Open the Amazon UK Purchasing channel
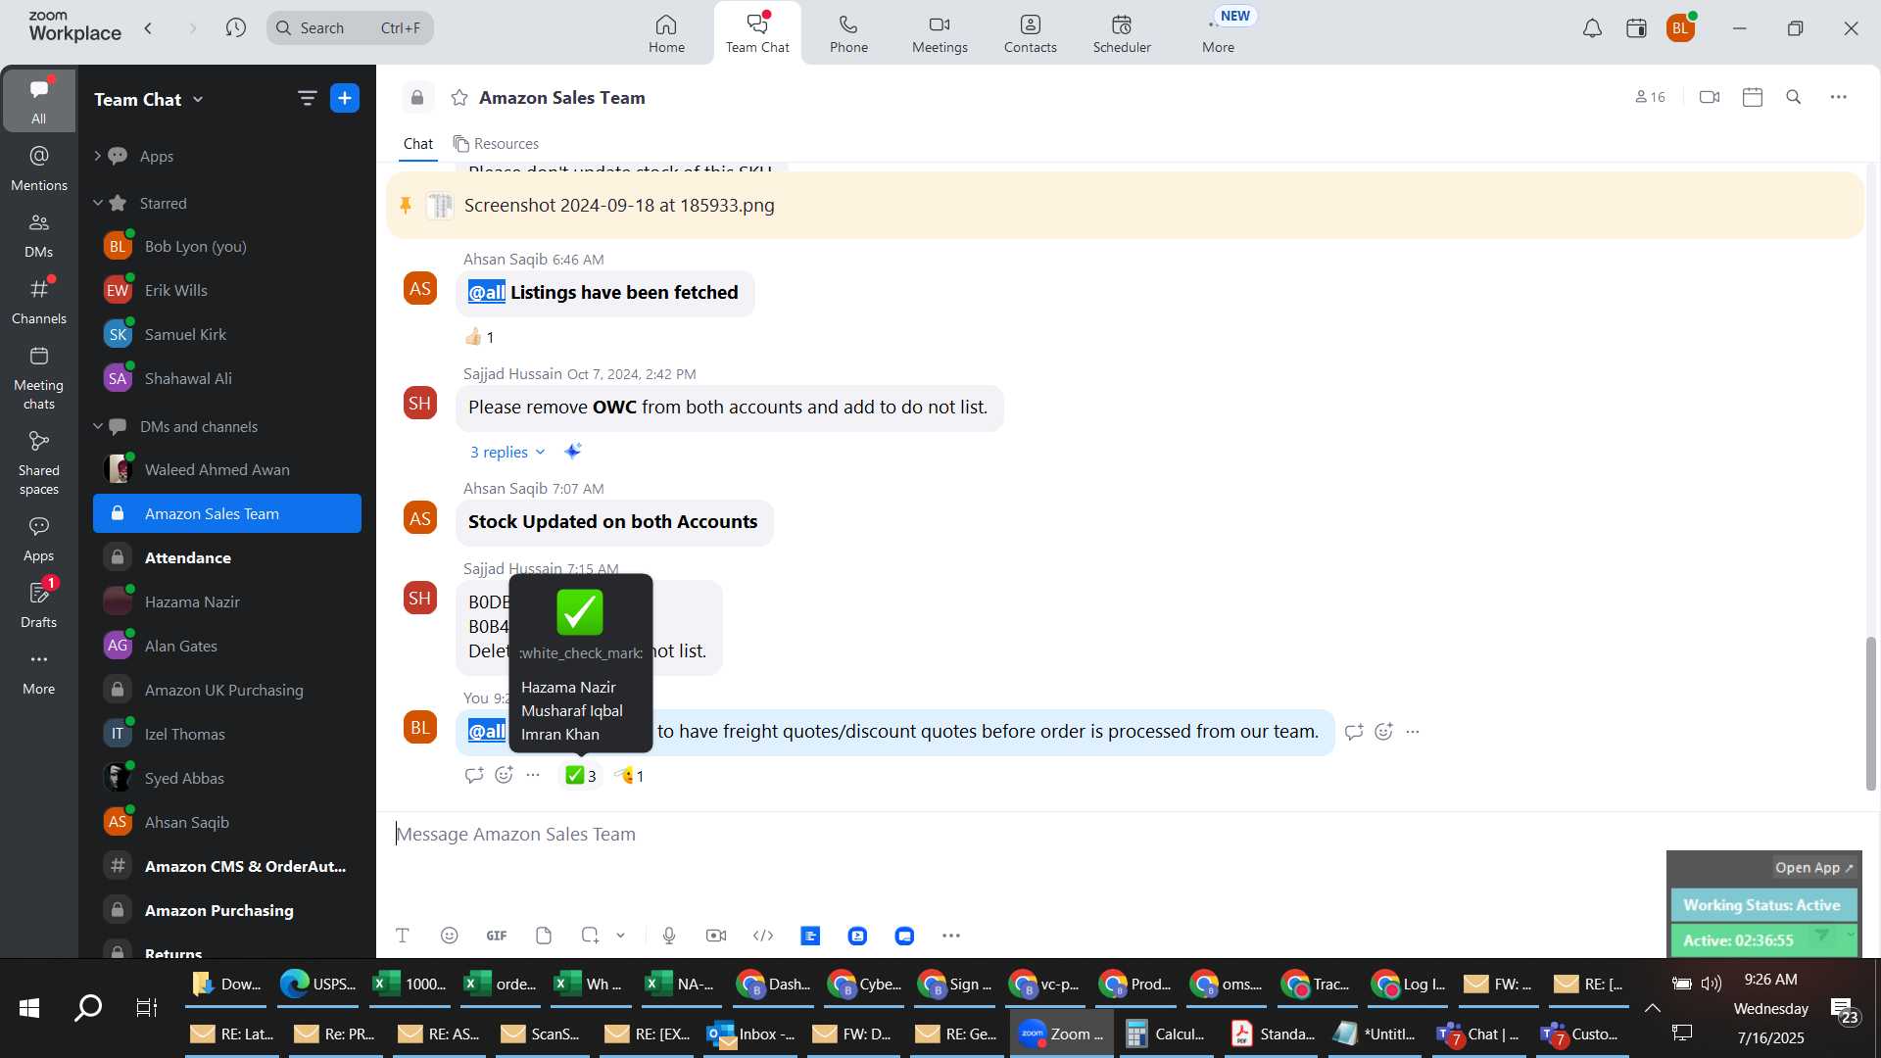 (227, 690)
